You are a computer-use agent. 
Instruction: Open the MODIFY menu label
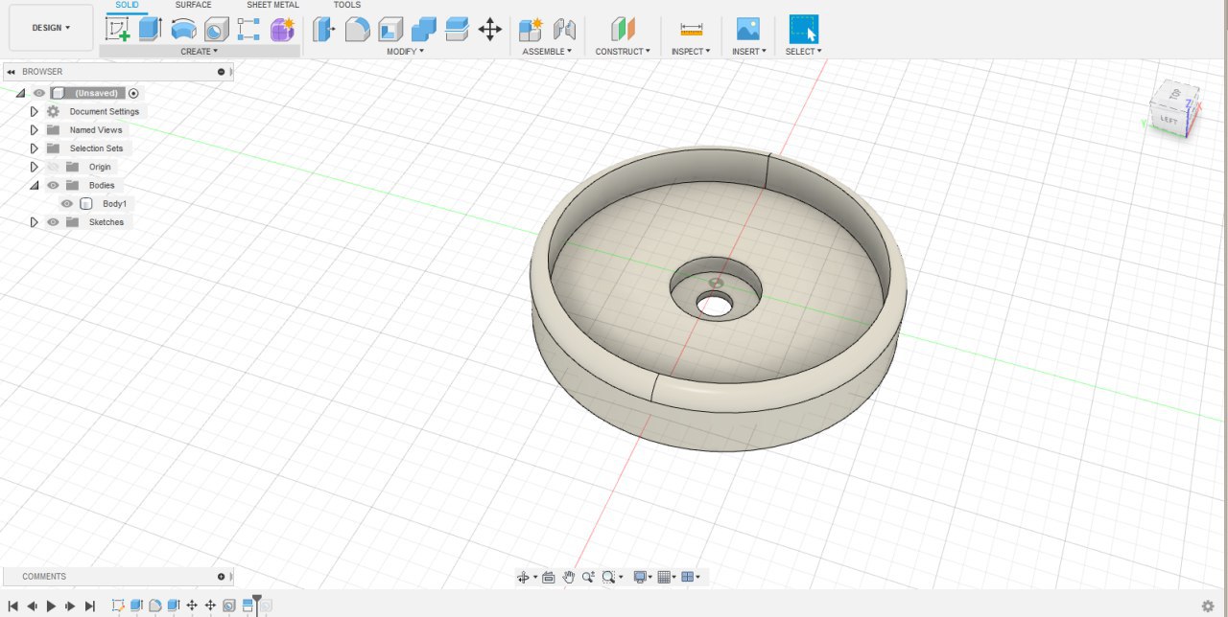coord(405,52)
